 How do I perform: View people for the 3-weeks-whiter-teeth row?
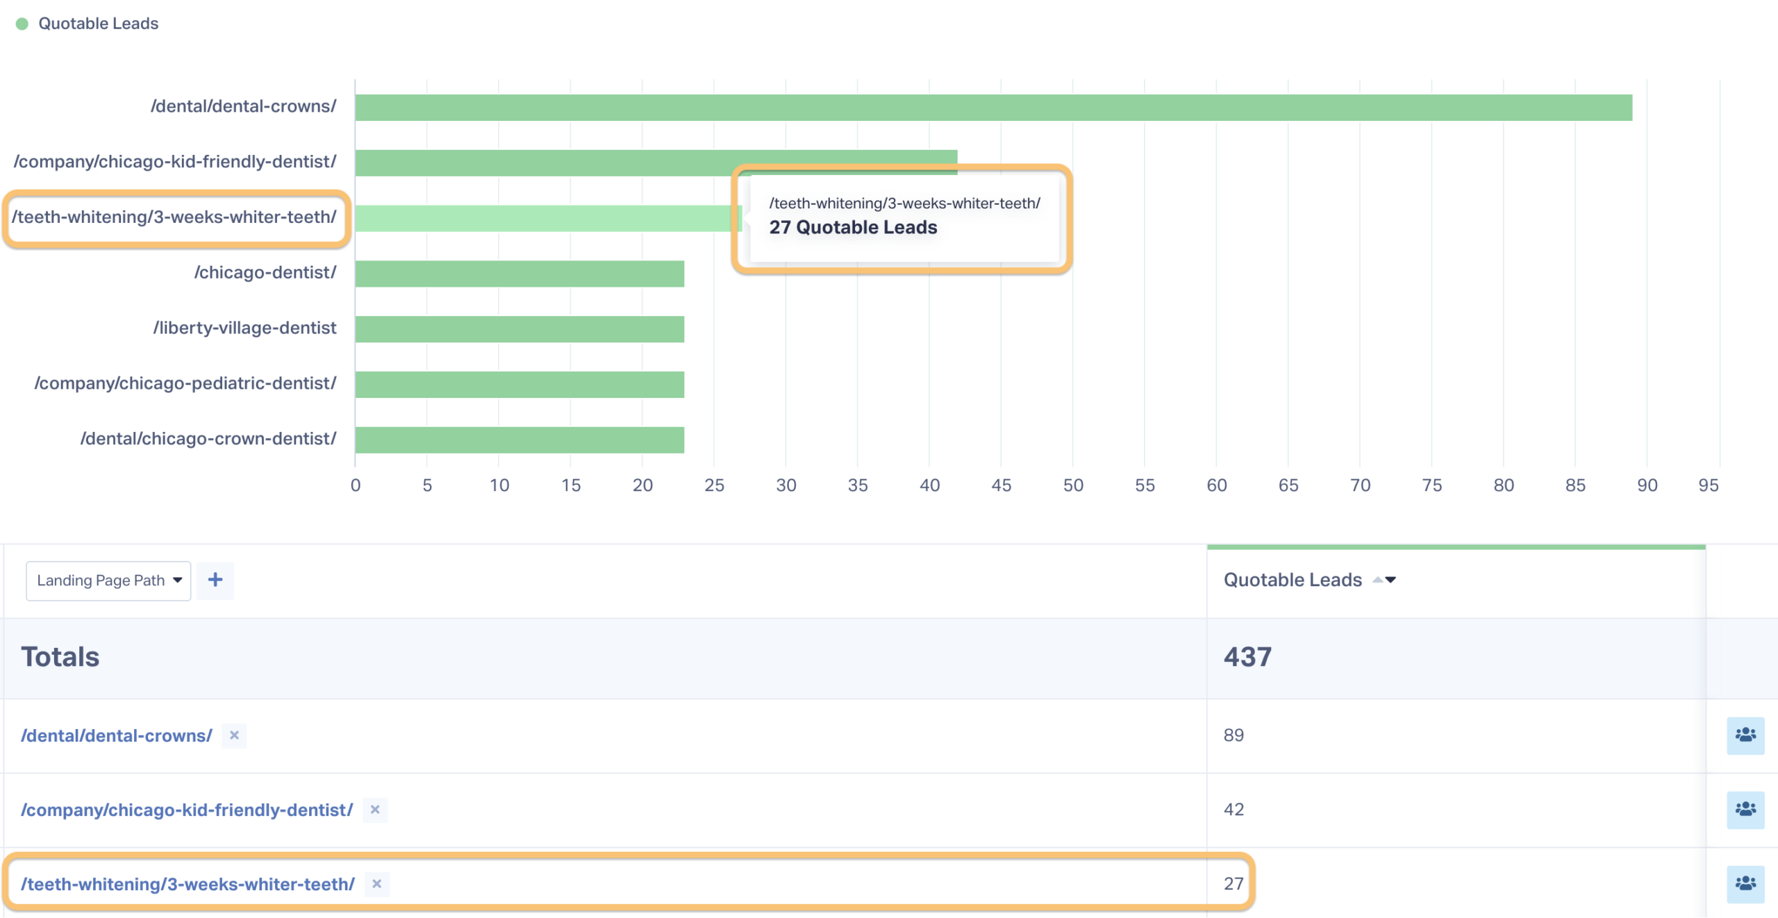coord(1745,884)
